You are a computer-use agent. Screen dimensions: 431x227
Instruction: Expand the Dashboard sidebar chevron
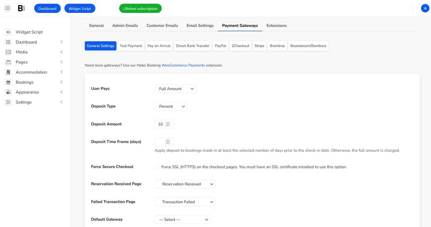click(x=61, y=42)
